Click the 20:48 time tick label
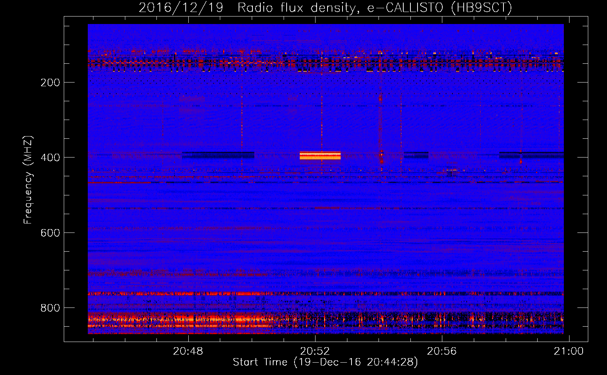Image resolution: width=607 pixels, height=375 pixels. point(188,351)
